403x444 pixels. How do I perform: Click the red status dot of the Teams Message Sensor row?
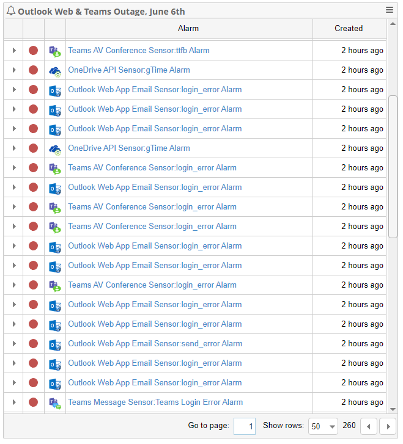33,402
